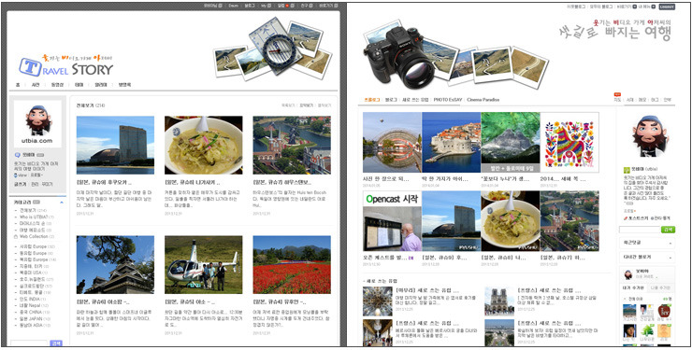Click the compass and photos header image

[x=272, y=49]
